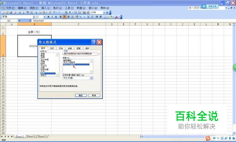Click the dialog help question-mark button

point(94,42)
